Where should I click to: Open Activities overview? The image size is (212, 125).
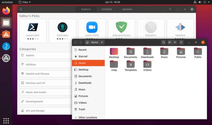(7, 2)
